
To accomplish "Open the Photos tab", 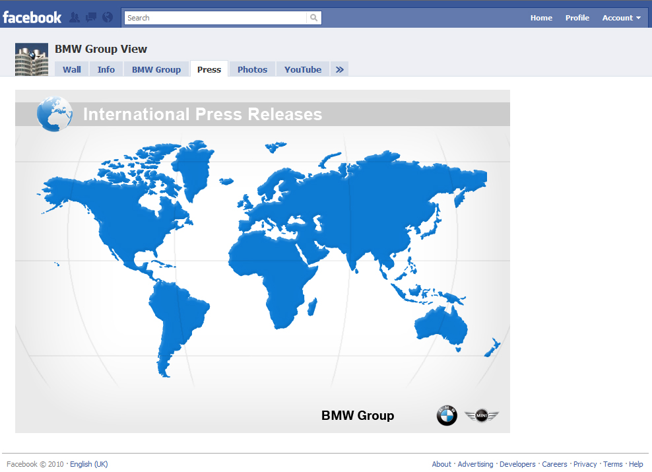I will click(251, 69).
